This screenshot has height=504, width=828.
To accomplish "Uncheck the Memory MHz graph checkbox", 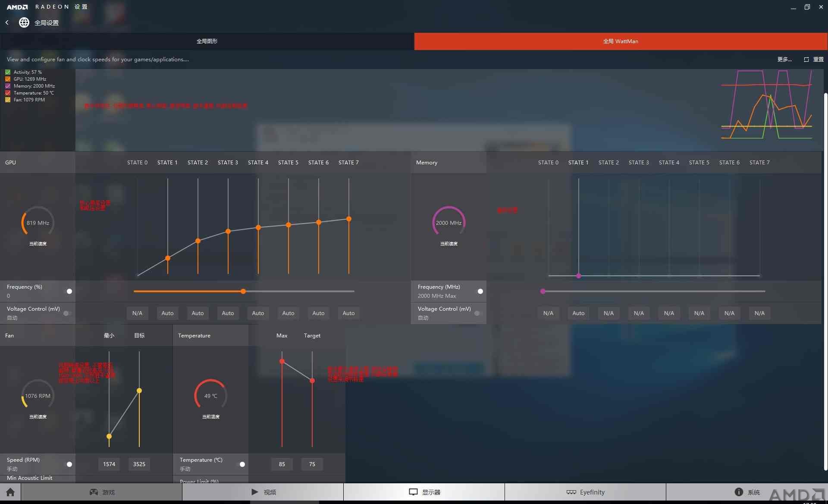I will [x=8, y=86].
